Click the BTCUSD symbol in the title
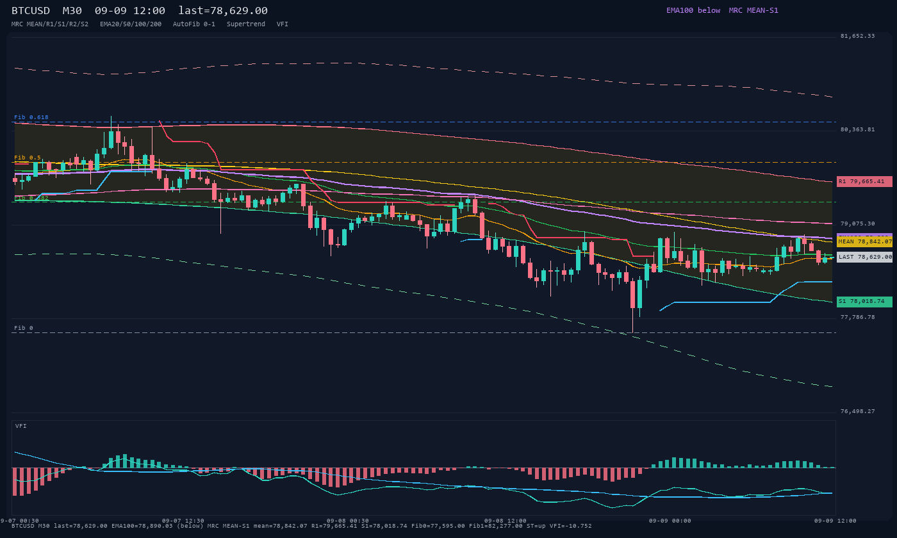Screen dimensions: 897x538 pyautogui.click(x=31, y=11)
